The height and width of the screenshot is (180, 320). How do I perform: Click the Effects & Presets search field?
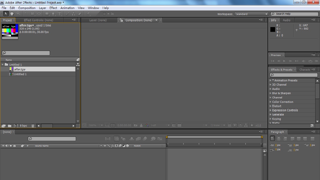point(293,75)
